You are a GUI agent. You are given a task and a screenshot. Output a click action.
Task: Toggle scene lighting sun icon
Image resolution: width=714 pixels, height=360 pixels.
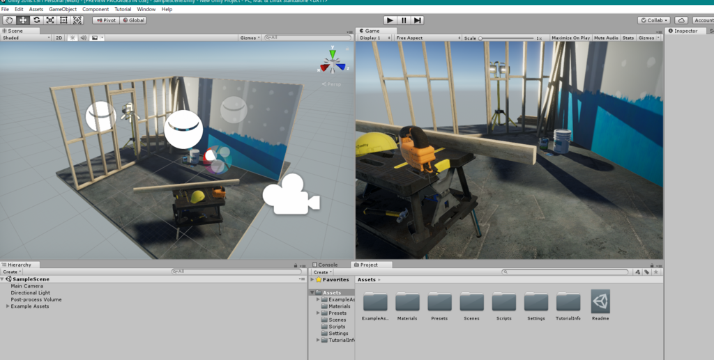point(73,38)
